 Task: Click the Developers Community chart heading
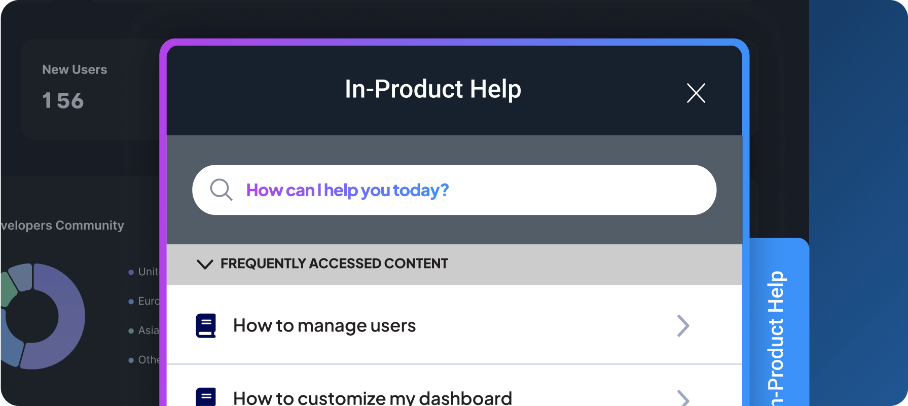pyautogui.click(x=62, y=225)
